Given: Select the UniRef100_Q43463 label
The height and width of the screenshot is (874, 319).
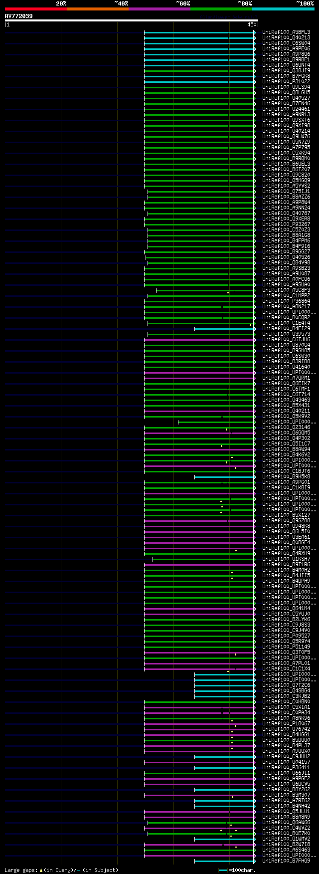Looking at the screenshot, I should point(286,400).
